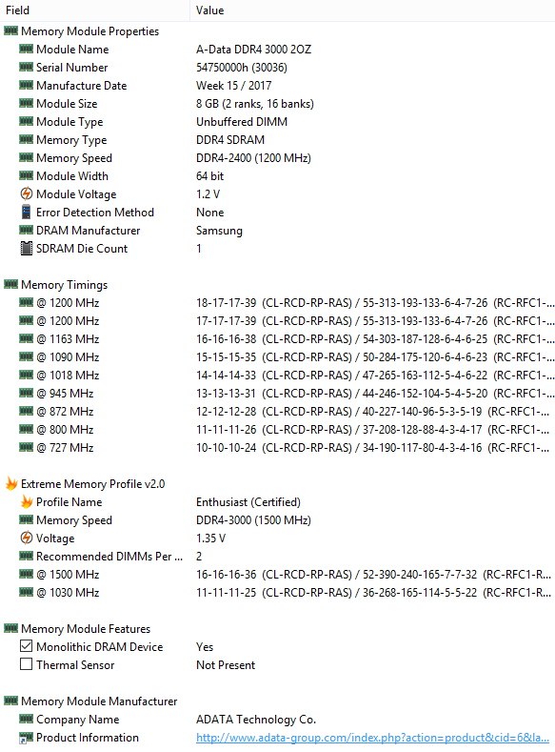
Task: Select the DDR4-2400 (1200 MHz) value
Action: pyautogui.click(x=254, y=158)
